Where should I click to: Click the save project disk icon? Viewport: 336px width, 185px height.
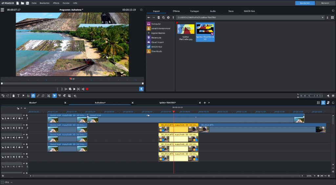[28, 3]
